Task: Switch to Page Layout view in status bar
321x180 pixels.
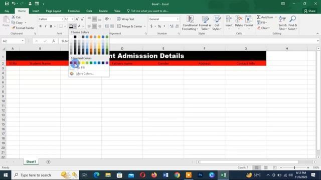Action: tap(265, 167)
